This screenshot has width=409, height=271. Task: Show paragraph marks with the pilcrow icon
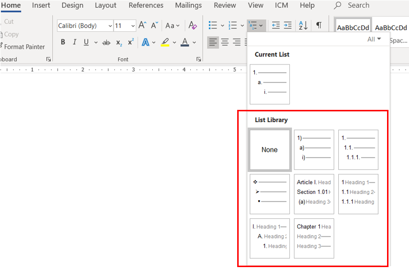click(x=319, y=25)
